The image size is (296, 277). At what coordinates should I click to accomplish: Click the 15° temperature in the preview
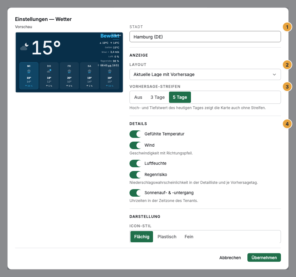tap(46, 48)
